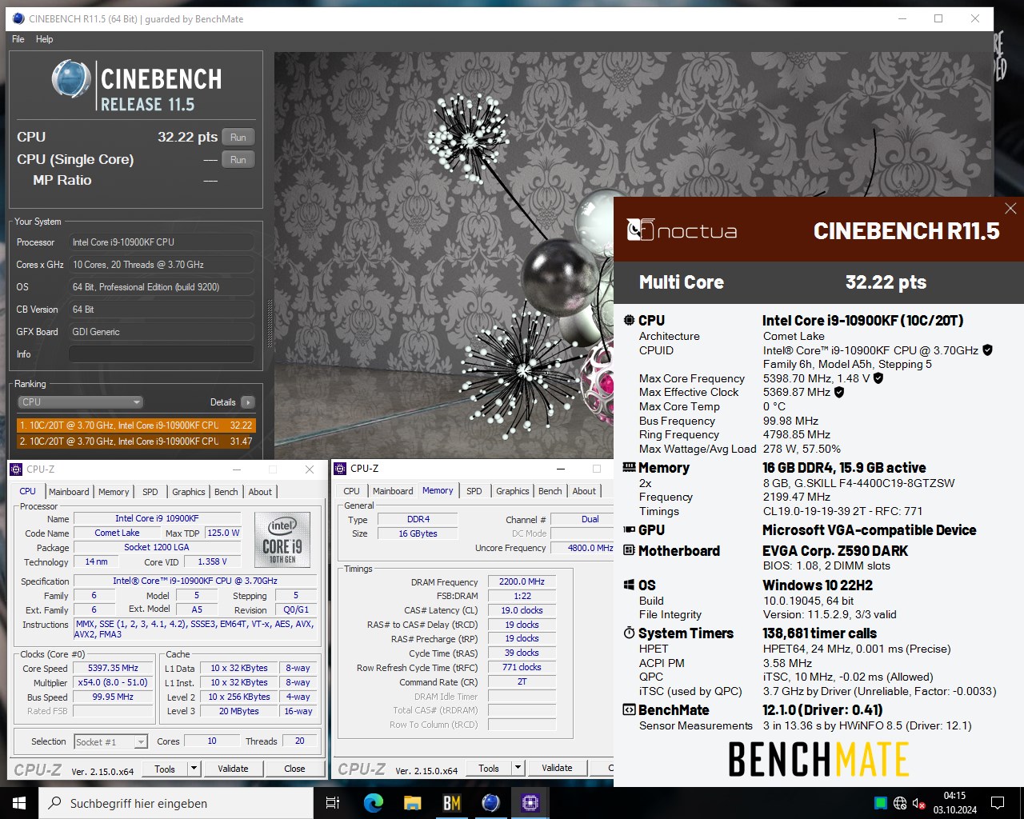Viewport: 1024px width, 819px height.
Task: Switch to CPU tab in right CPU-Z
Action: coord(352,491)
